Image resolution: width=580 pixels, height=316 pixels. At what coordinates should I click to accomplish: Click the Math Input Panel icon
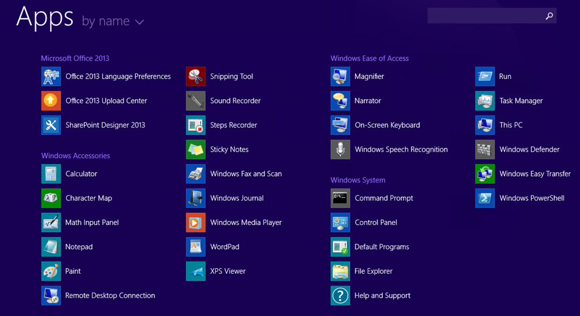[51, 223]
